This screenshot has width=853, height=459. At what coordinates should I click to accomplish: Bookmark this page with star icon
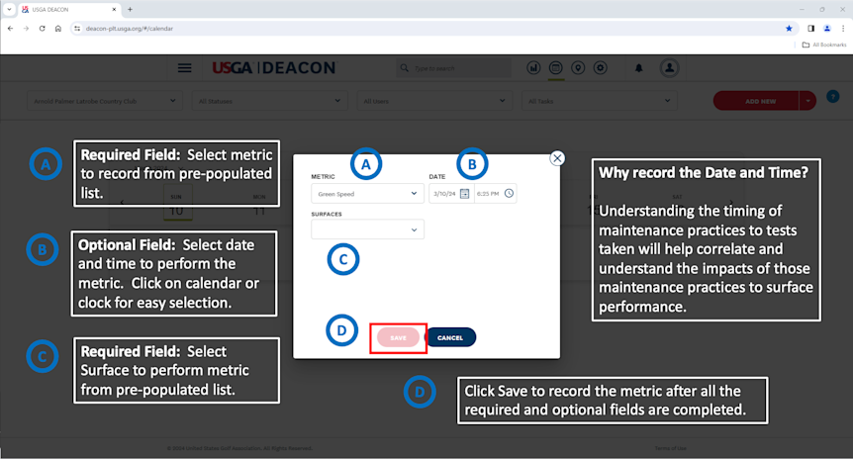[789, 29]
